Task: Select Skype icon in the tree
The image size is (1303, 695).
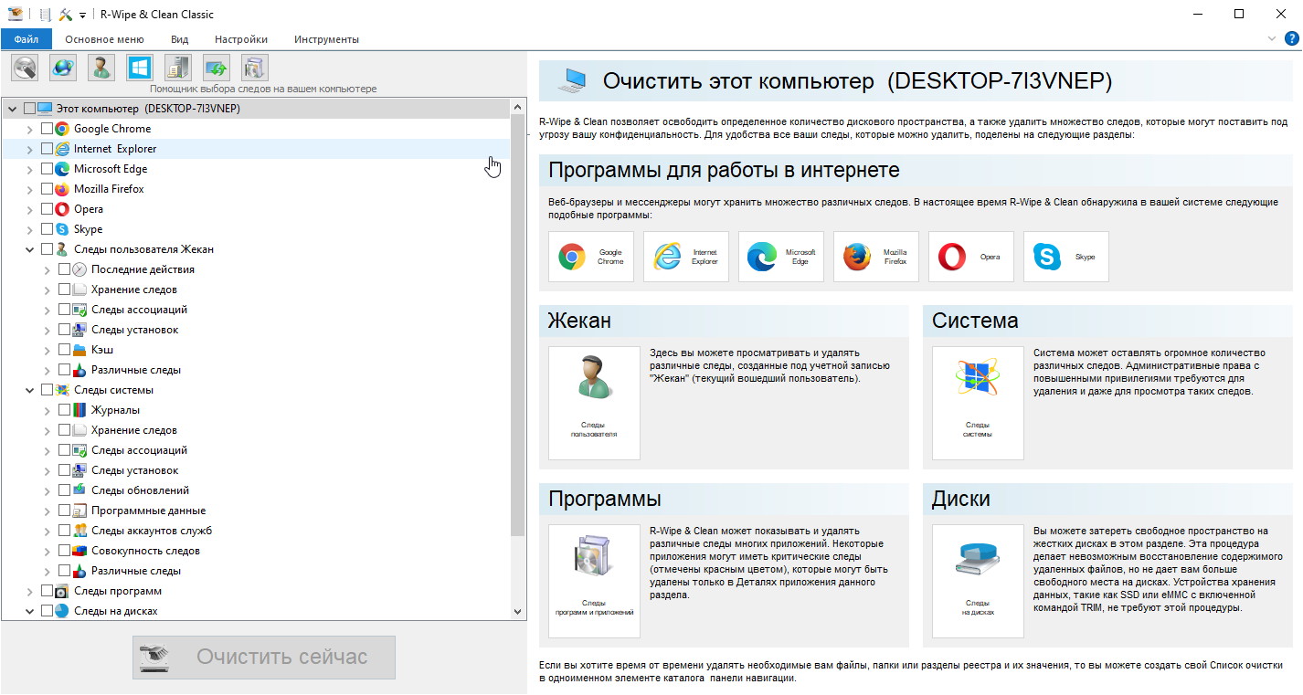Action: 62,229
